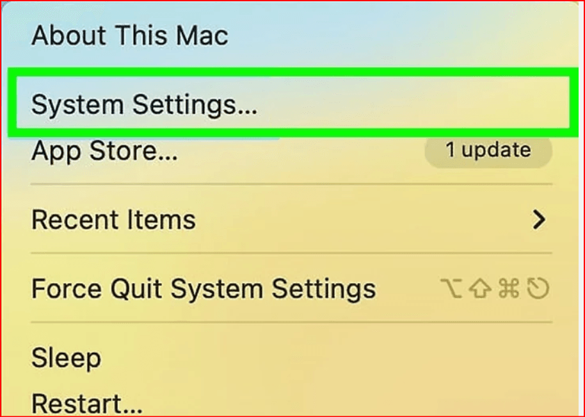The image size is (585, 417).
Task: Put the Mac to Sleep
Action: [x=66, y=358]
